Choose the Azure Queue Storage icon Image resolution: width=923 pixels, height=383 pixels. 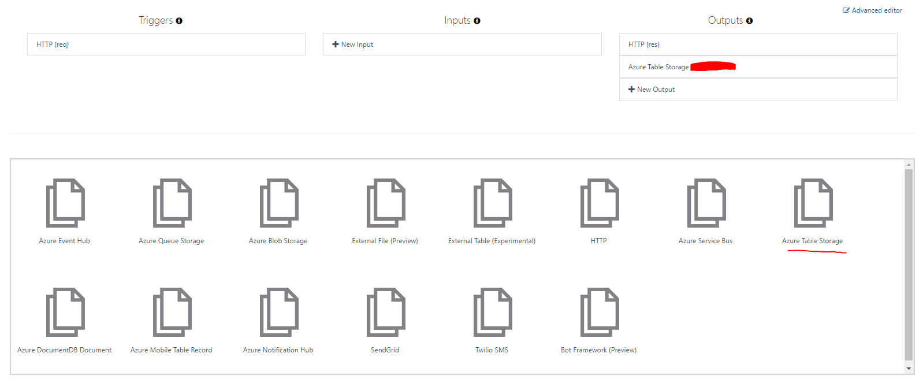[x=172, y=203]
